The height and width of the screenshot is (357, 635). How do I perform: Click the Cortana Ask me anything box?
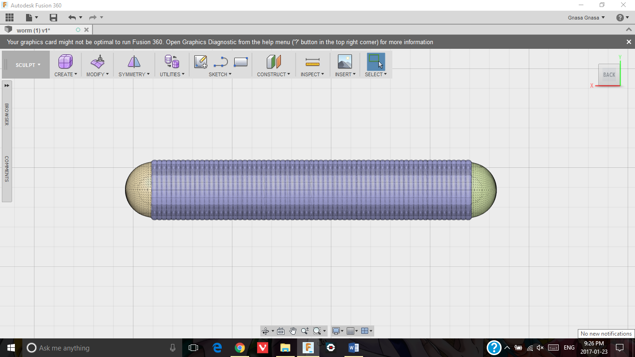point(102,348)
